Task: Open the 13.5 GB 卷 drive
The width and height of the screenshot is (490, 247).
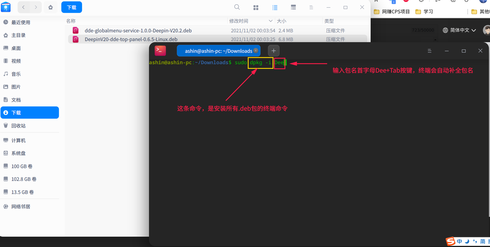Action: coord(30,192)
